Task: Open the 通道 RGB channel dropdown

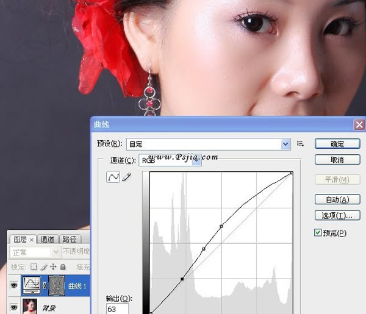Action: (x=170, y=160)
